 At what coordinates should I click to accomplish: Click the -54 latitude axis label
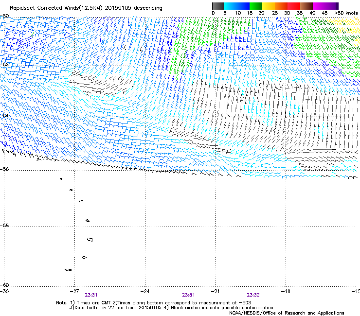(4, 115)
